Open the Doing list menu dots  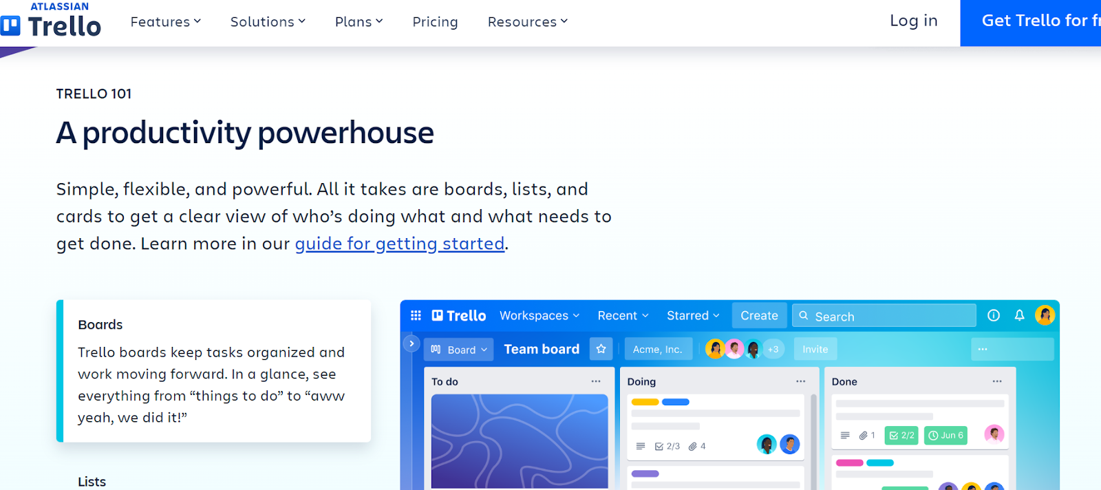point(801,381)
